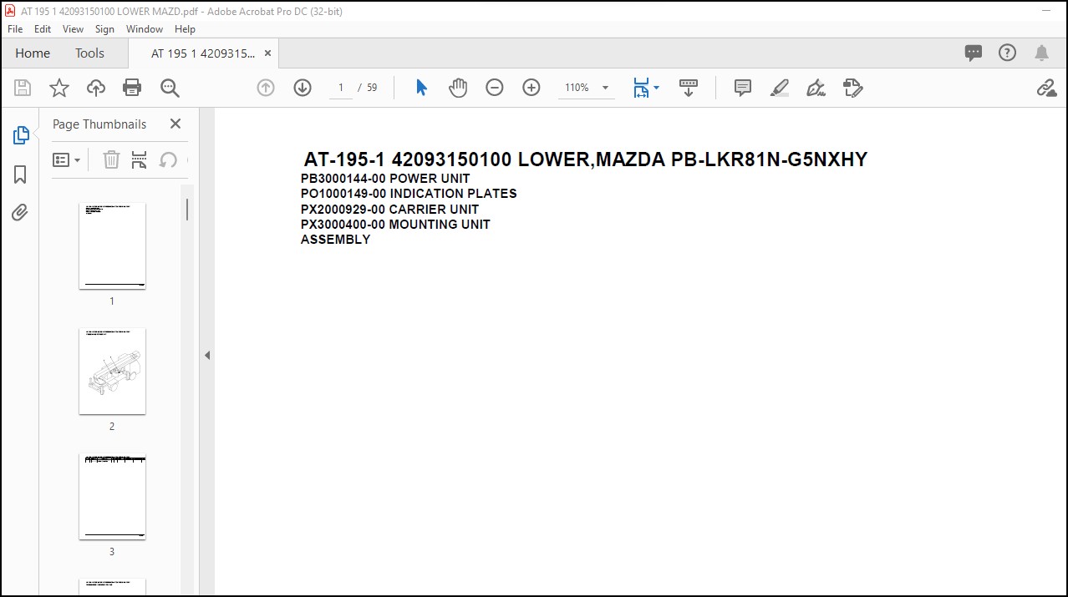Click the fit page scrolling mode icon
Screen dimensions: 1068x597
pyautogui.click(x=641, y=88)
